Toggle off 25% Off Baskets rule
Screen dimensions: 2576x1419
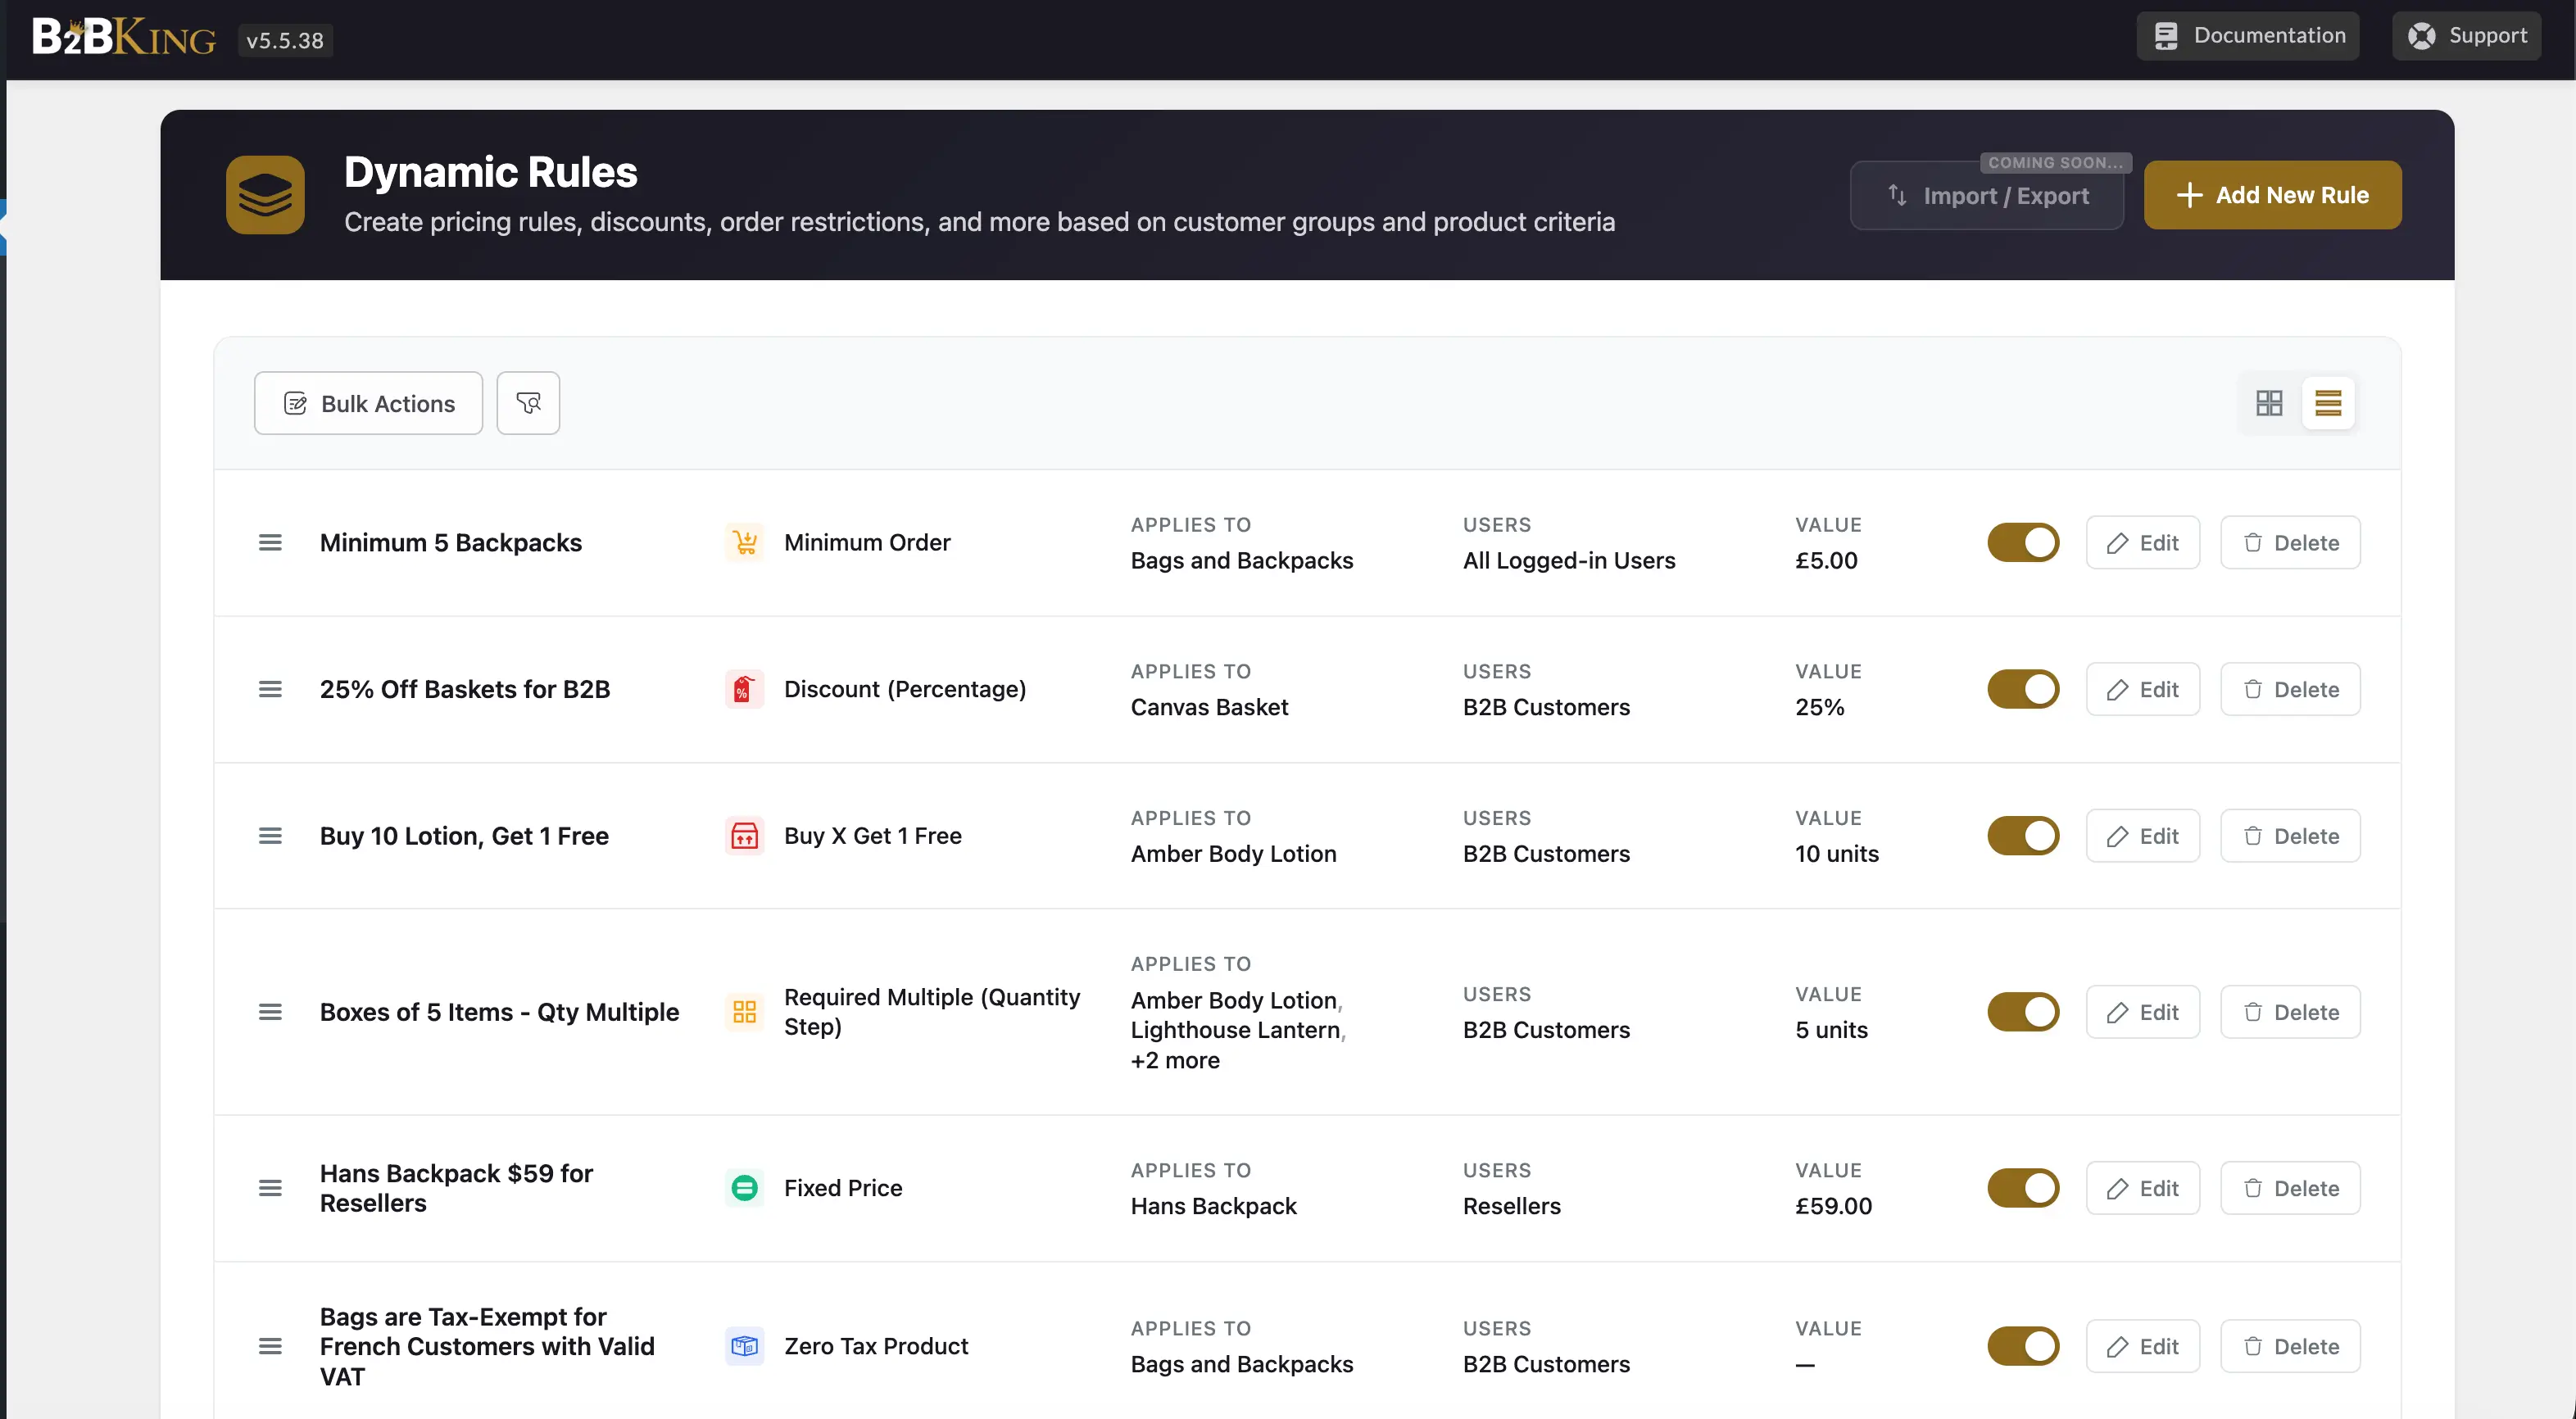[2023, 689]
